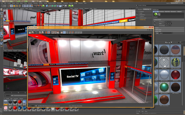Enable the Stereoscopic checkbox
The width and height of the screenshot is (185, 115).
(x=137, y=18)
